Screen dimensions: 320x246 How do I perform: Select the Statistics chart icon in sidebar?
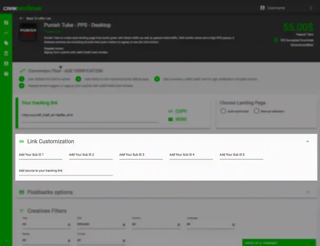tap(6, 33)
